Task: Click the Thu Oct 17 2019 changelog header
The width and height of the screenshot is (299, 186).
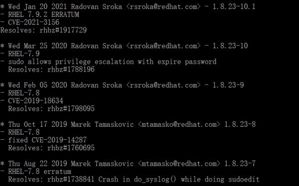Action: 128,124
